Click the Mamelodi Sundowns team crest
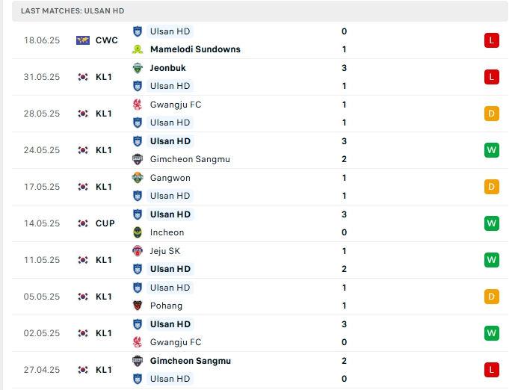The height and width of the screenshot is (390, 515). point(138,49)
